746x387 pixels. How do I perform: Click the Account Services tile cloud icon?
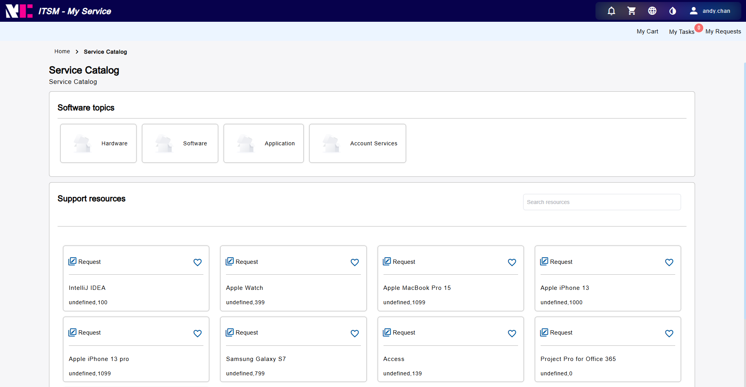331,143
